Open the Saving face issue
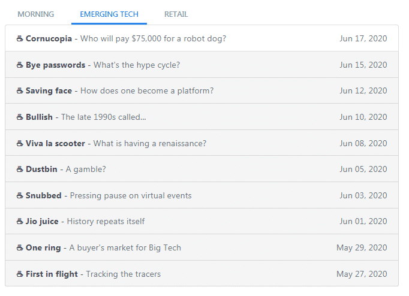Image resolution: width=409 pixels, height=296 pixels. (202, 90)
